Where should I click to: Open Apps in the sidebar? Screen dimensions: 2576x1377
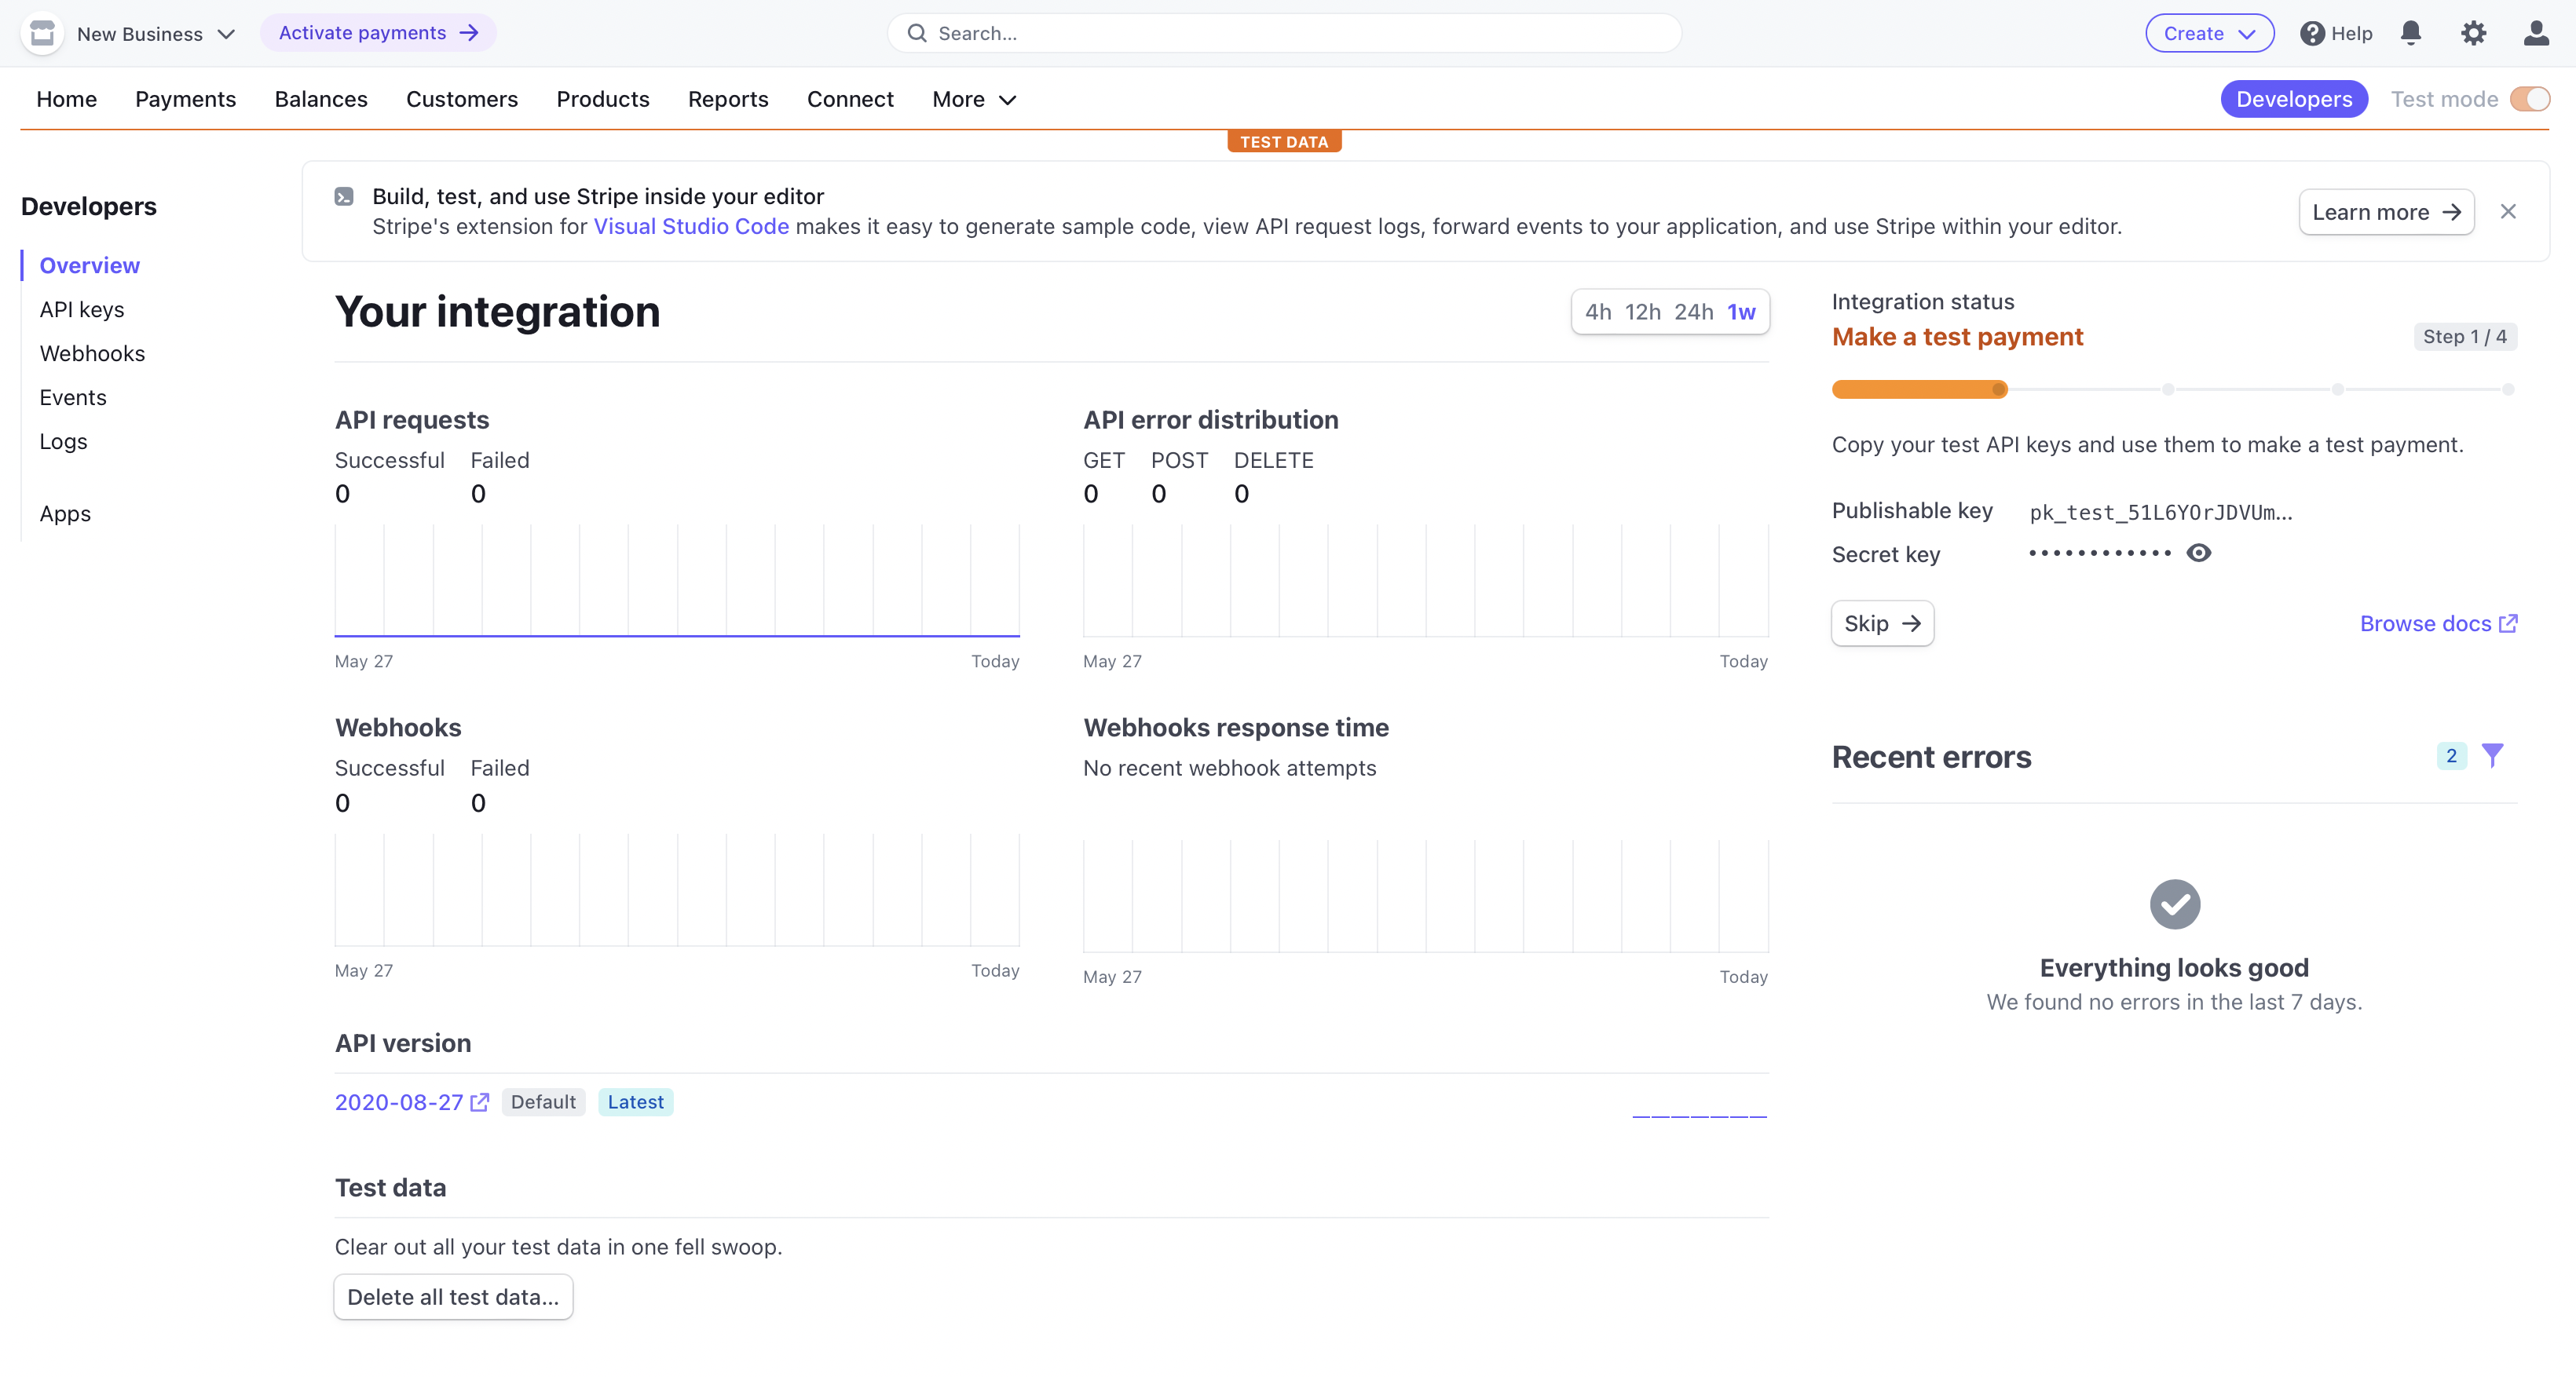tap(65, 513)
